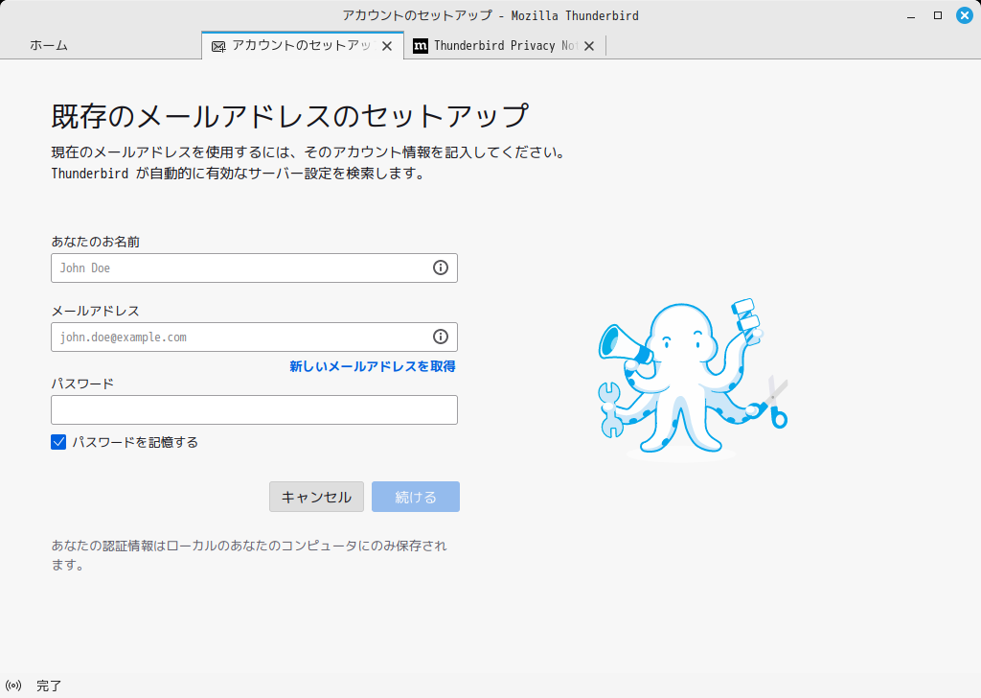This screenshot has height=698, width=981.
Task: Focus the パスワード input field
Action: (x=254, y=409)
